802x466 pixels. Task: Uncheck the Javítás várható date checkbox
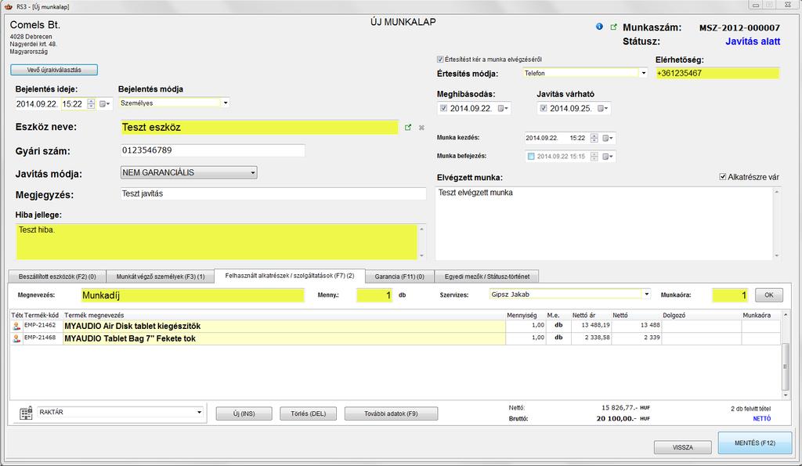click(544, 108)
